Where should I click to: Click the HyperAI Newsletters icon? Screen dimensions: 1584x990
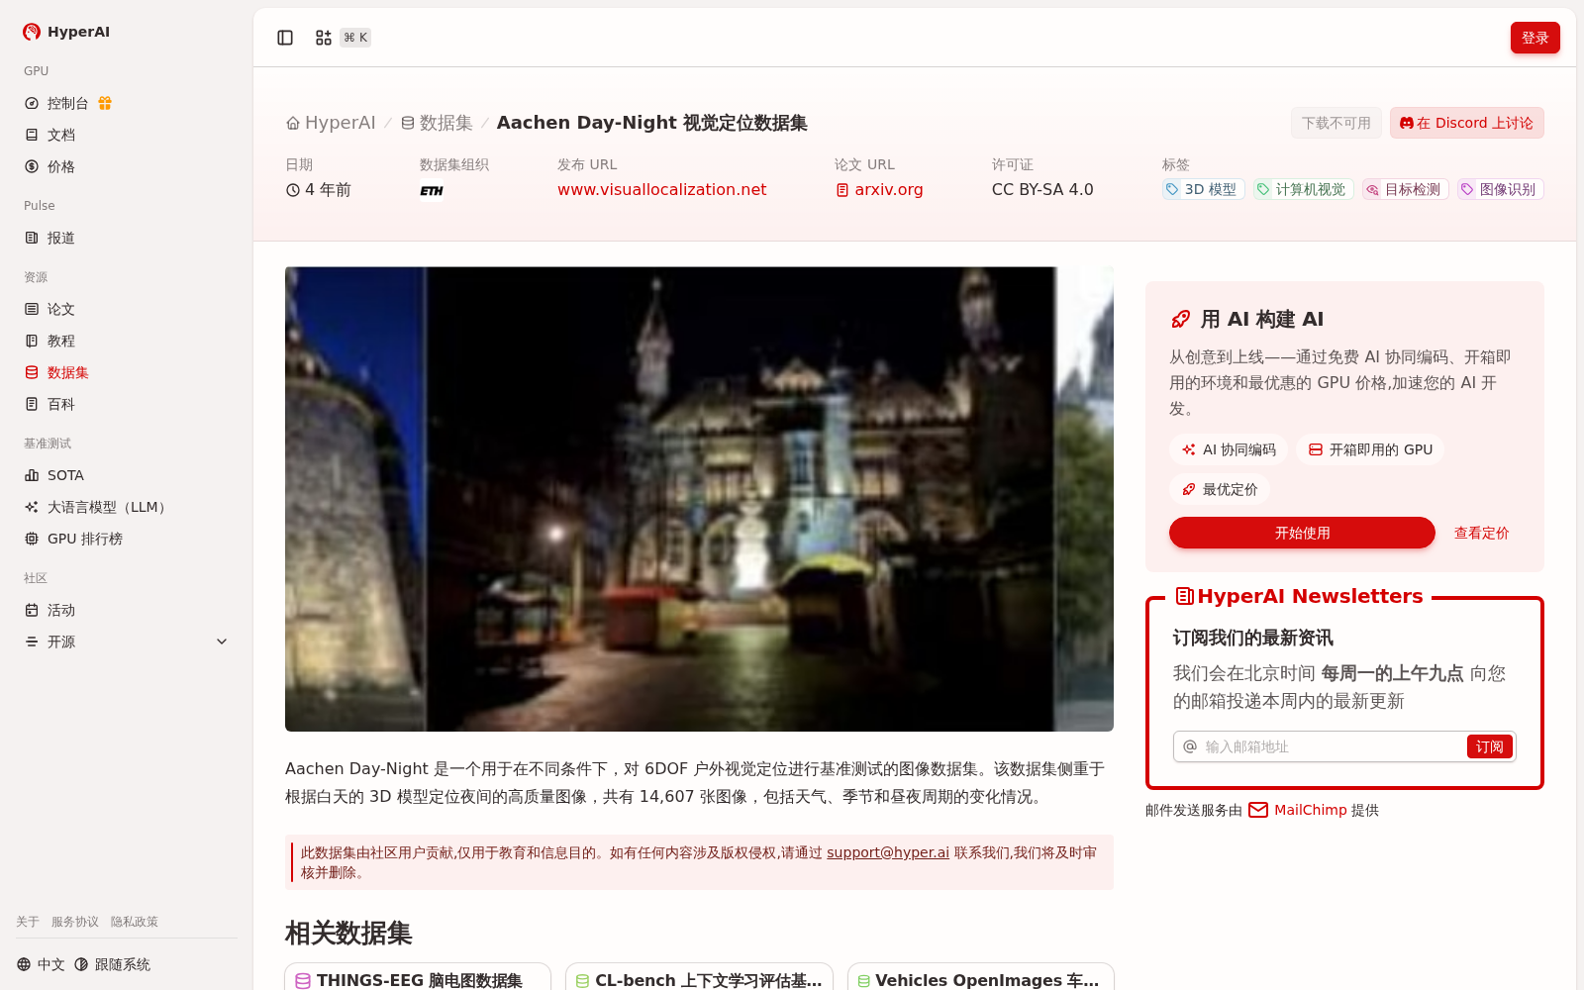(1184, 596)
